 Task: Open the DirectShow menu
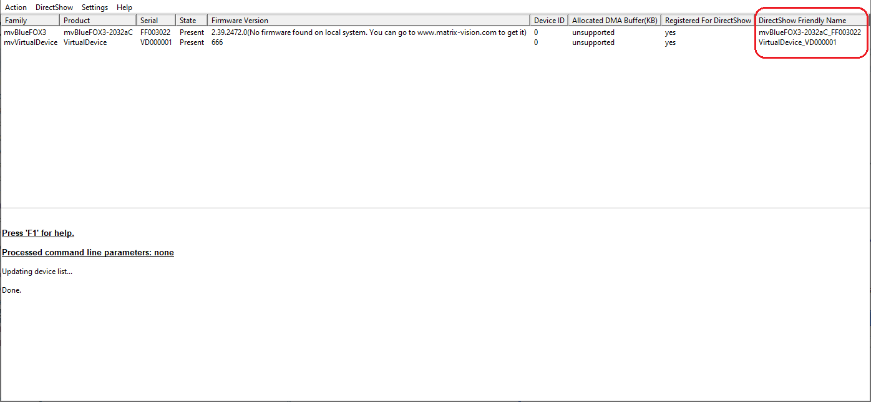pyautogui.click(x=54, y=7)
